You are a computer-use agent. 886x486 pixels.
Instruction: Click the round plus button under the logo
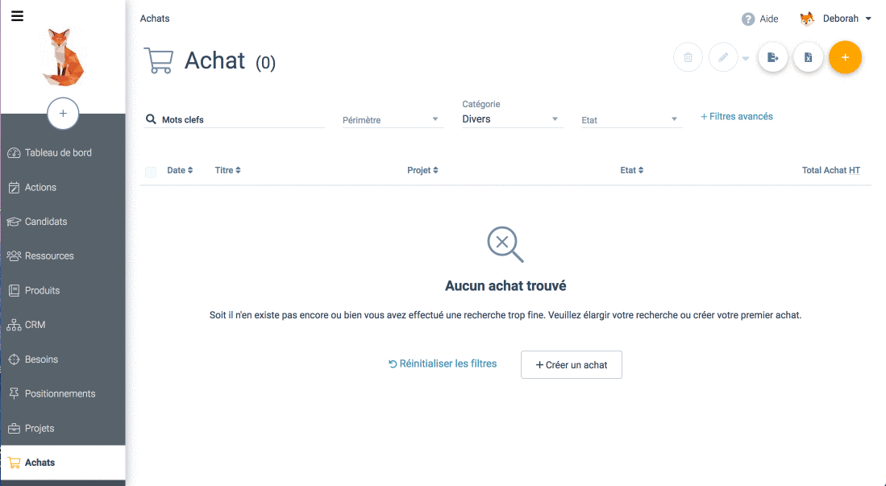[x=63, y=114]
